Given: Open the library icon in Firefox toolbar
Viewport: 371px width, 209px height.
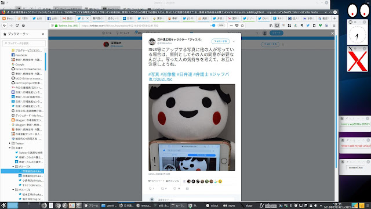Looking at the screenshot, I should (x=271, y=26).
